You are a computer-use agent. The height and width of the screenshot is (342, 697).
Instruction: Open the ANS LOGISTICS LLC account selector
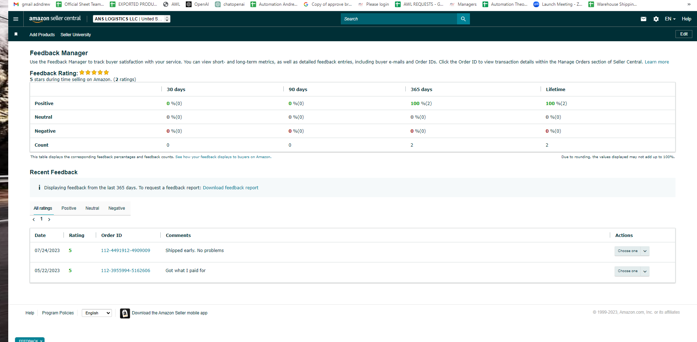tap(132, 19)
